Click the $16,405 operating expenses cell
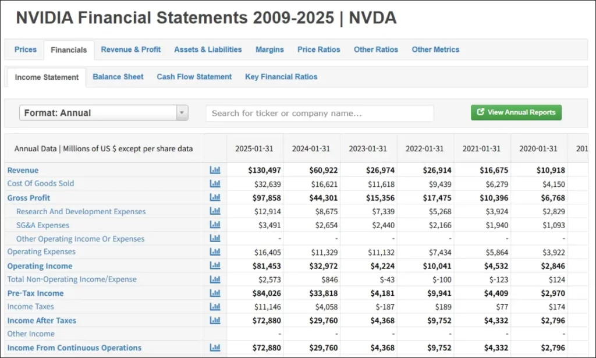The height and width of the screenshot is (358, 596). tap(268, 253)
